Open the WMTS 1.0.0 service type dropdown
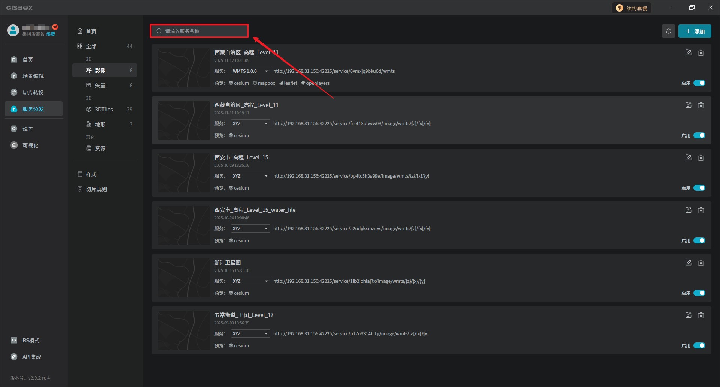 tap(250, 71)
